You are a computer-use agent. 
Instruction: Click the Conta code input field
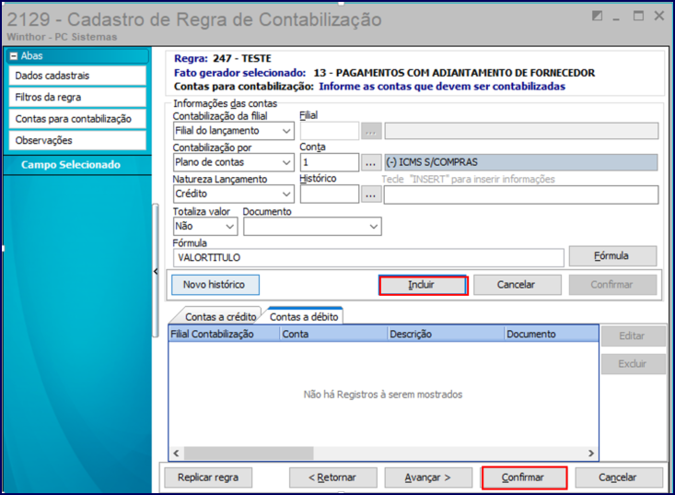(x=330, y=162)
